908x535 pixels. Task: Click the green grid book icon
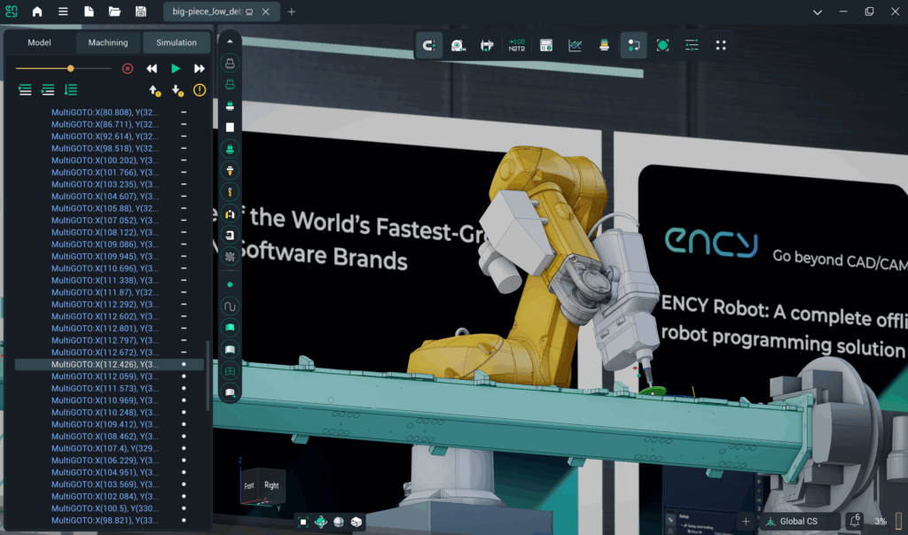230,371
